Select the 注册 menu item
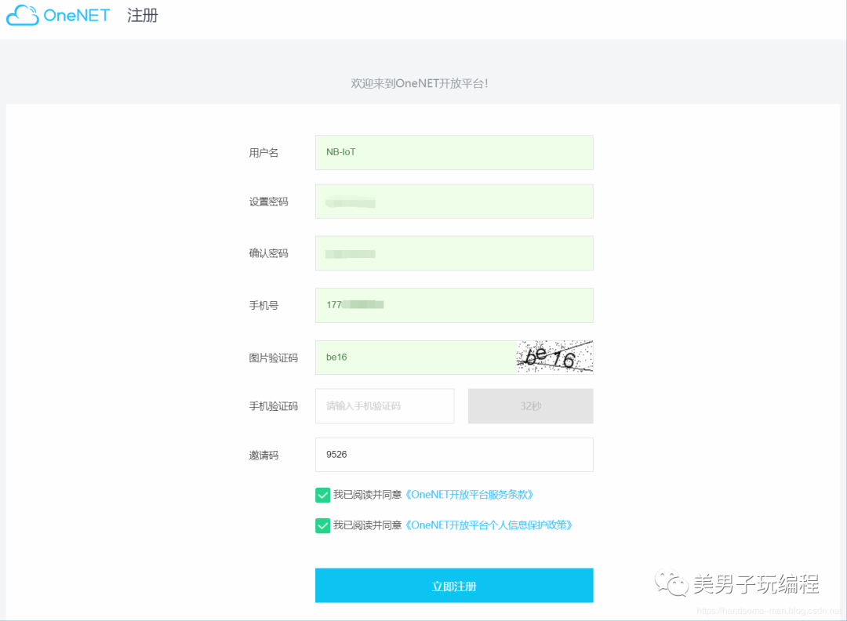Viewport: 847px width, 621px height. [x=143, y=15]
